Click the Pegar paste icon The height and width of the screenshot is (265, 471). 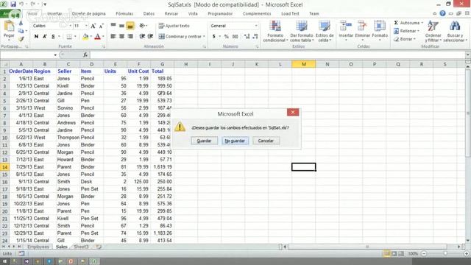click(x=9, y=26)
